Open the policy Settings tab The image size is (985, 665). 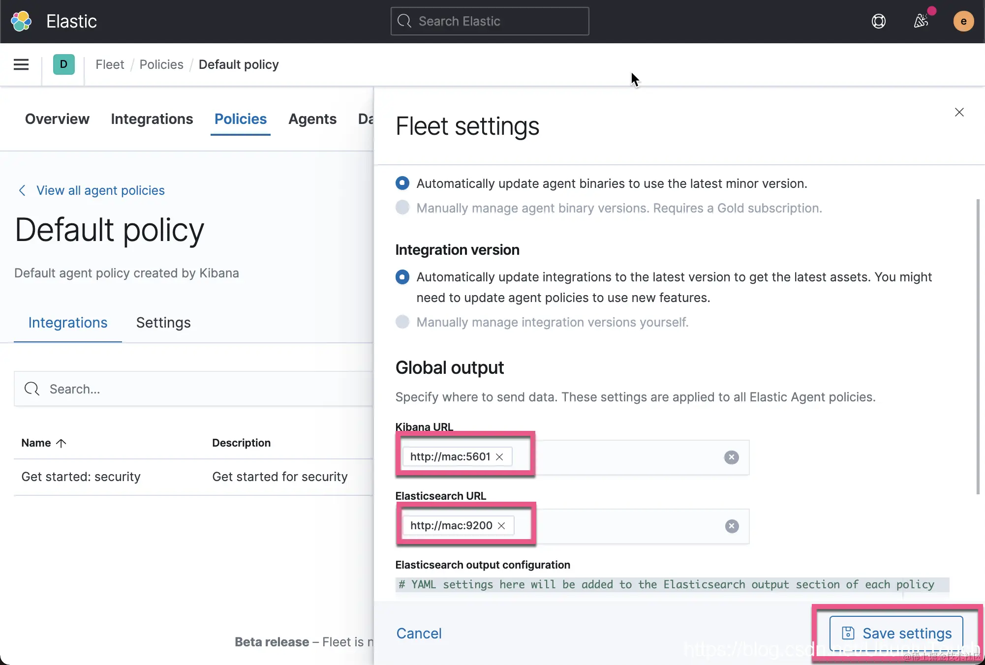click(x=163, y=323)
